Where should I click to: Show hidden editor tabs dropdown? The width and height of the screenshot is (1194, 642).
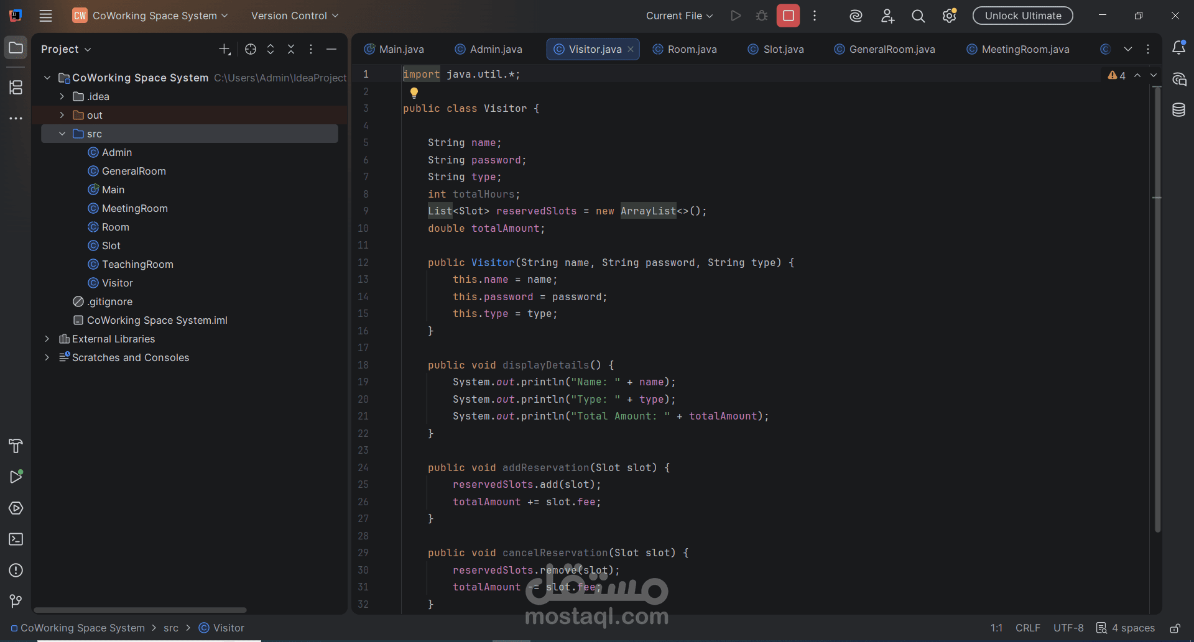(1127, 49)
